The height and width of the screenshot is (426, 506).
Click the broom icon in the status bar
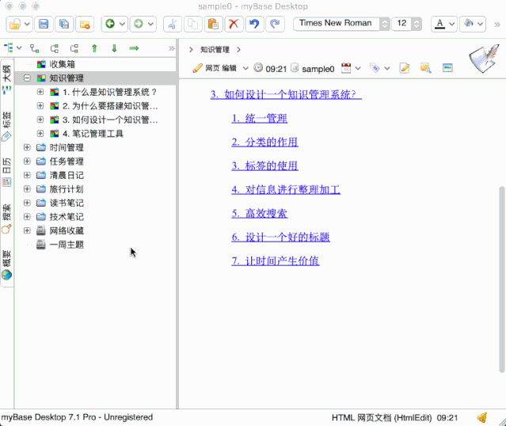(481, 417)
